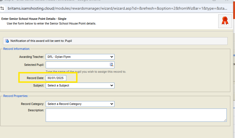
Task: Click the pupil name helper hint text
Action: coord(86,72)
